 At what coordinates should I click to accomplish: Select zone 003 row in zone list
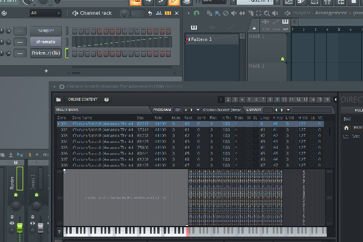tap(190, 136)
